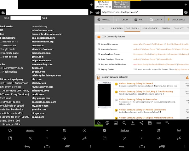Switch to Android Forums & Windows Phone tab
Image resolution: width=189 pixels, height=151 pixels.
pos(103,4)
